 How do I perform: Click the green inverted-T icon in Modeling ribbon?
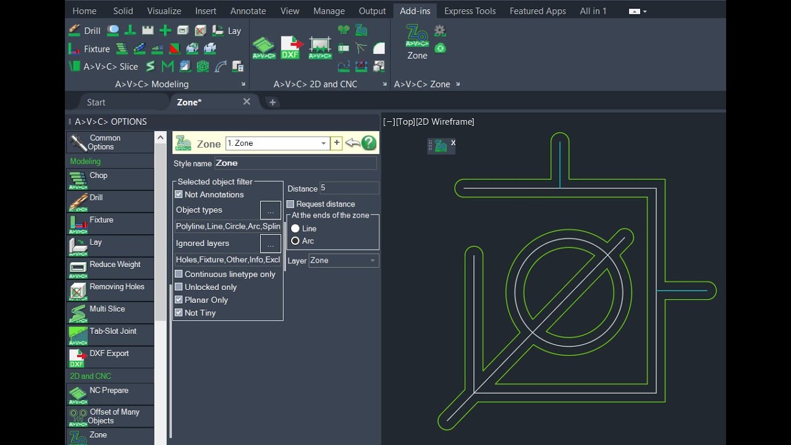tap(130, 30)
